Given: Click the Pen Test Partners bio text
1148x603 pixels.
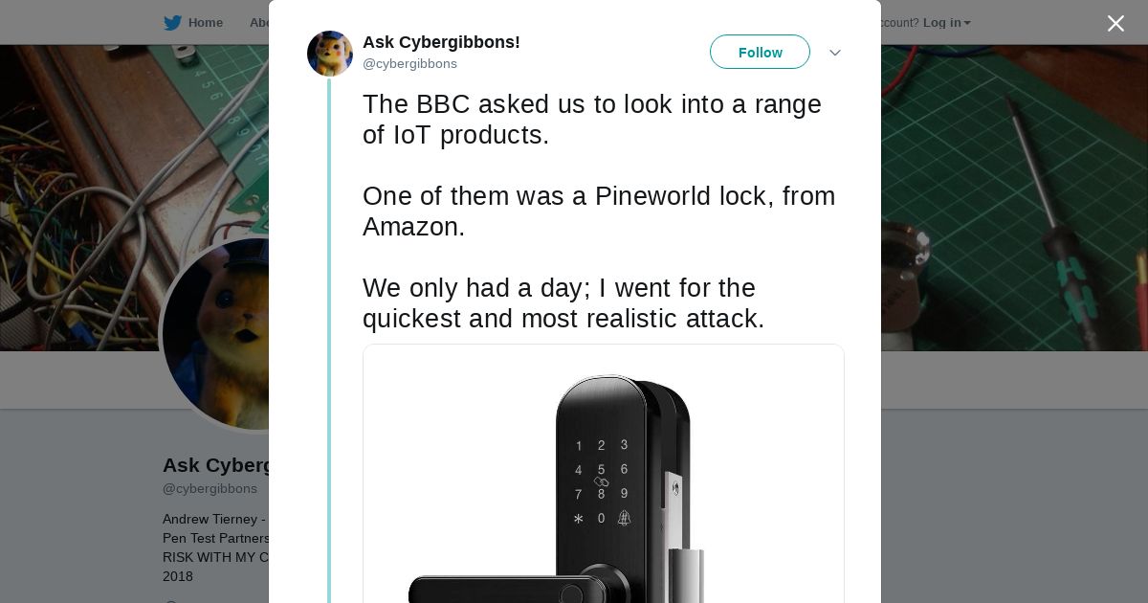Looking at the screenshot, I should tap(216, 538).
